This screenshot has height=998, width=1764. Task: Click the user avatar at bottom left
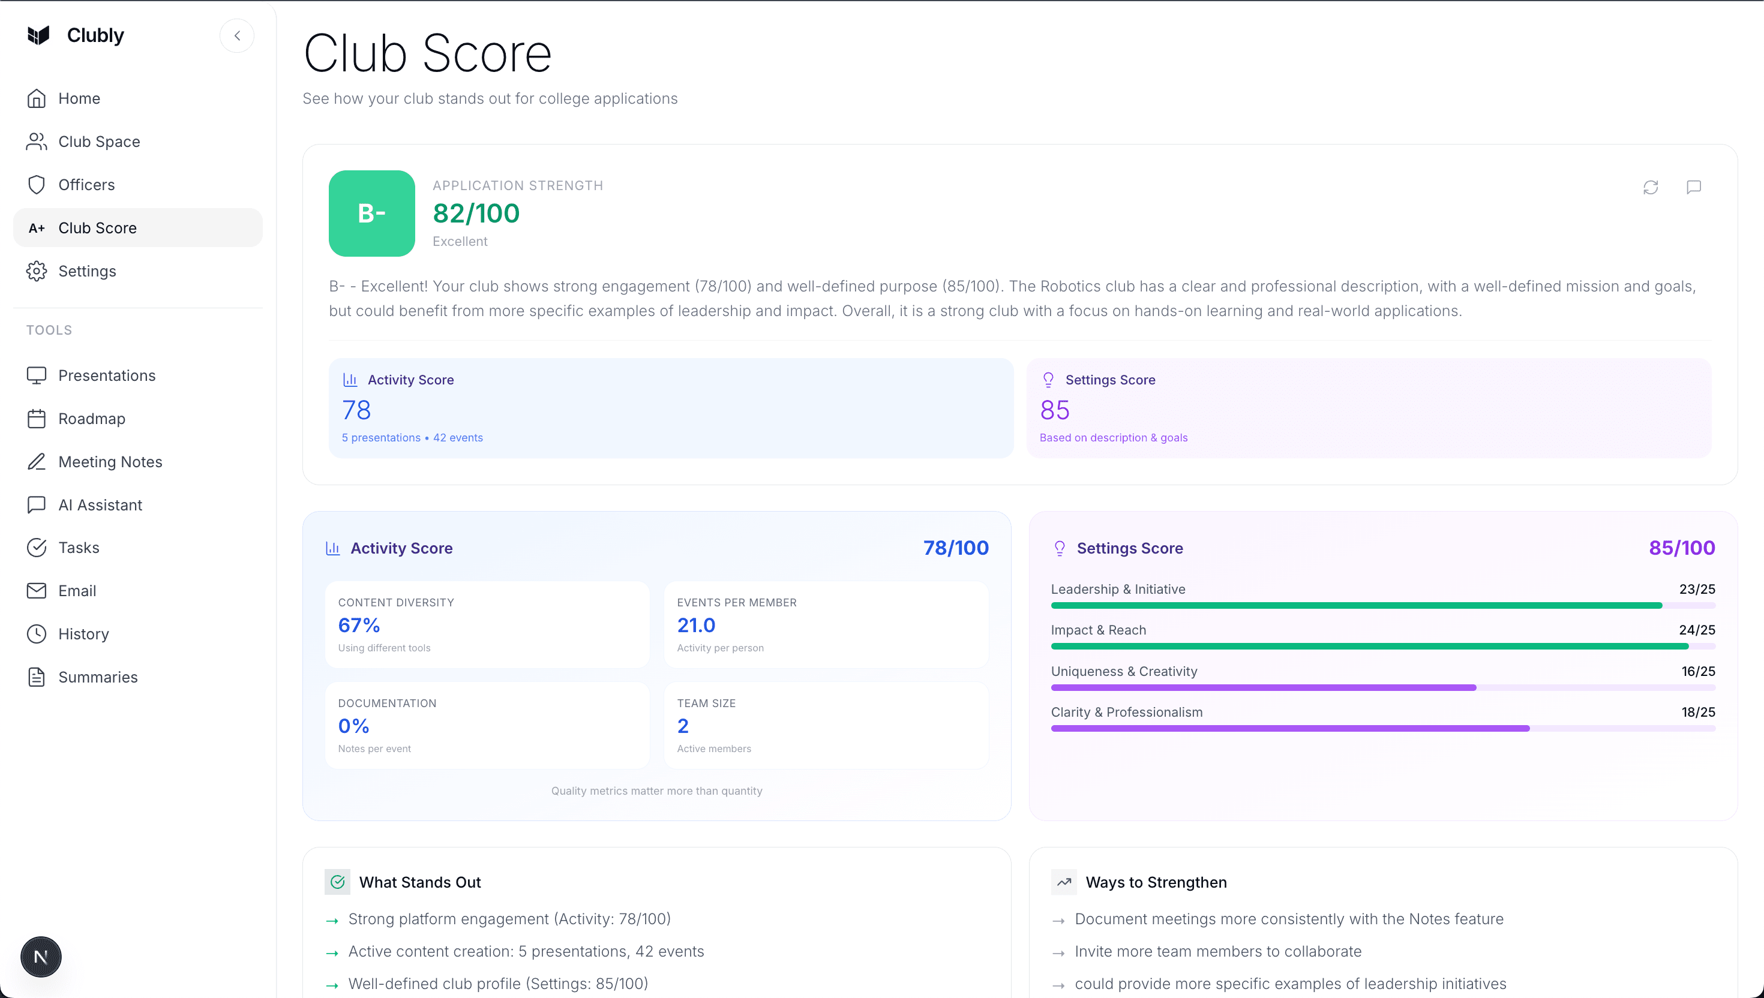pos(40,956)
